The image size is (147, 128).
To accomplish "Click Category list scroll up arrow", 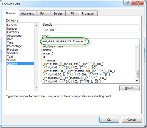I will (37, 25).
